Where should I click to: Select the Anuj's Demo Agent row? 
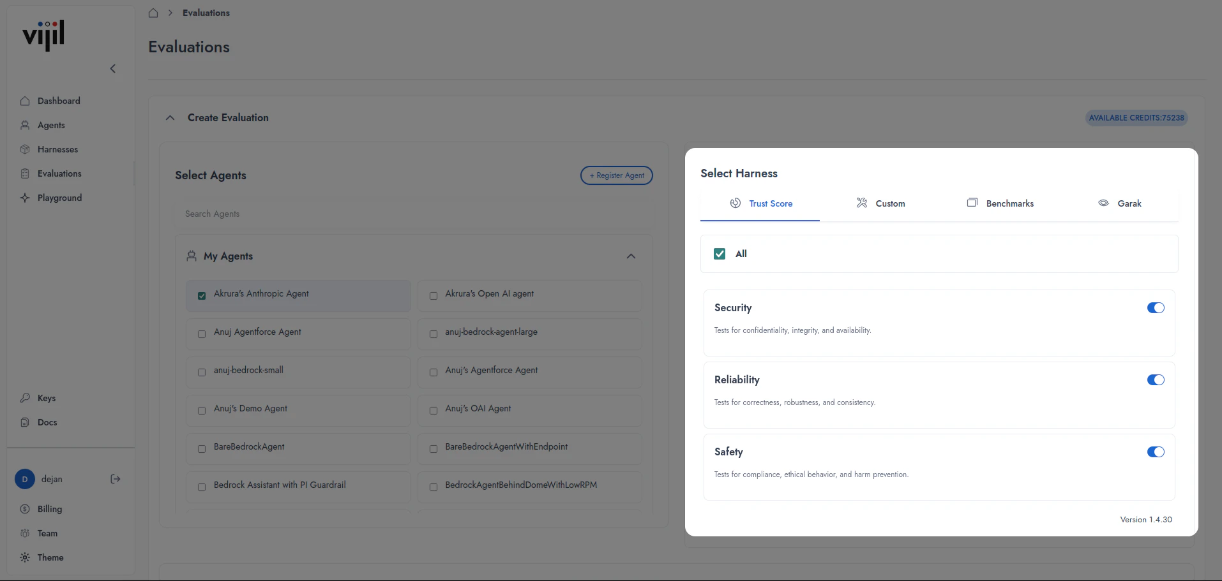pyautogui.click(x=298, y=411)
